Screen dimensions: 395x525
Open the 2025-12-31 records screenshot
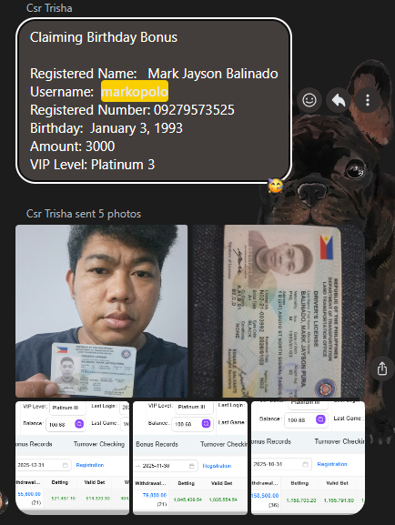(x=73, y=458)
